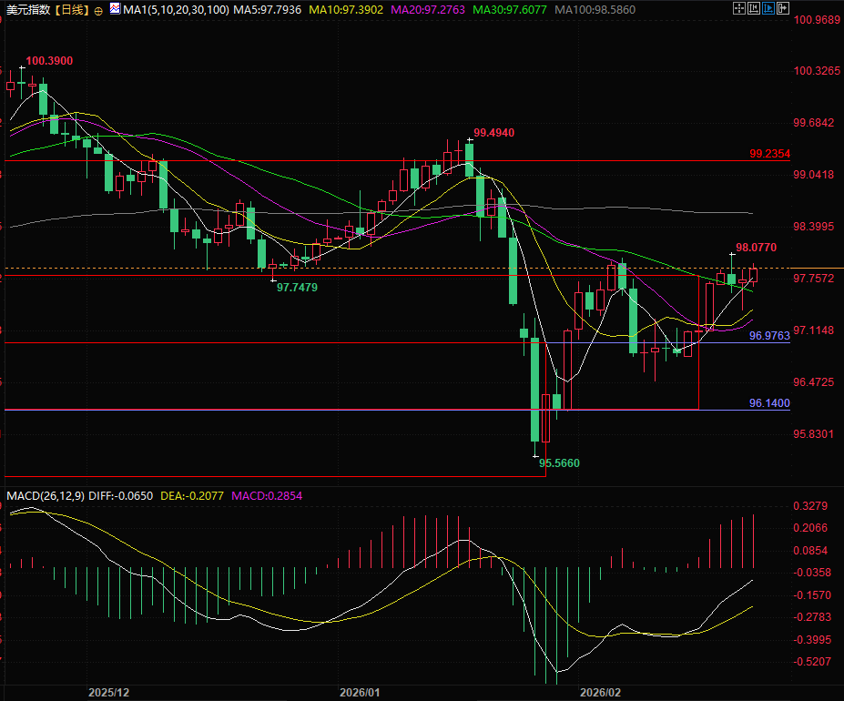Click the 0.0854 MACD axis value
Image resolution: width=844 pixels, height=701 pixels.
[x=810, y=551]
